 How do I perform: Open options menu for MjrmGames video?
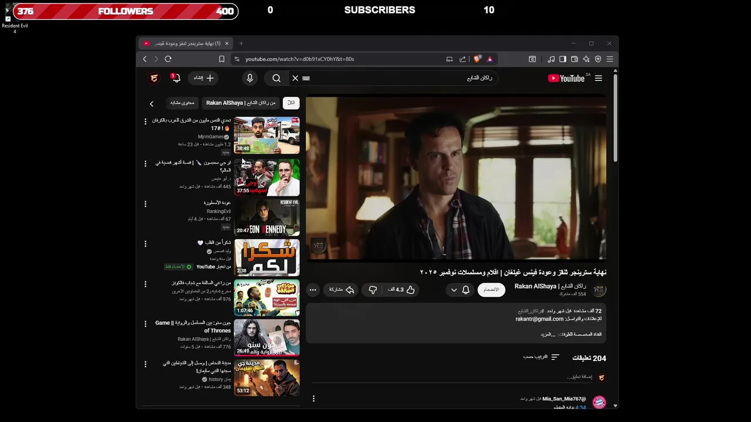(x=146, y=121)
